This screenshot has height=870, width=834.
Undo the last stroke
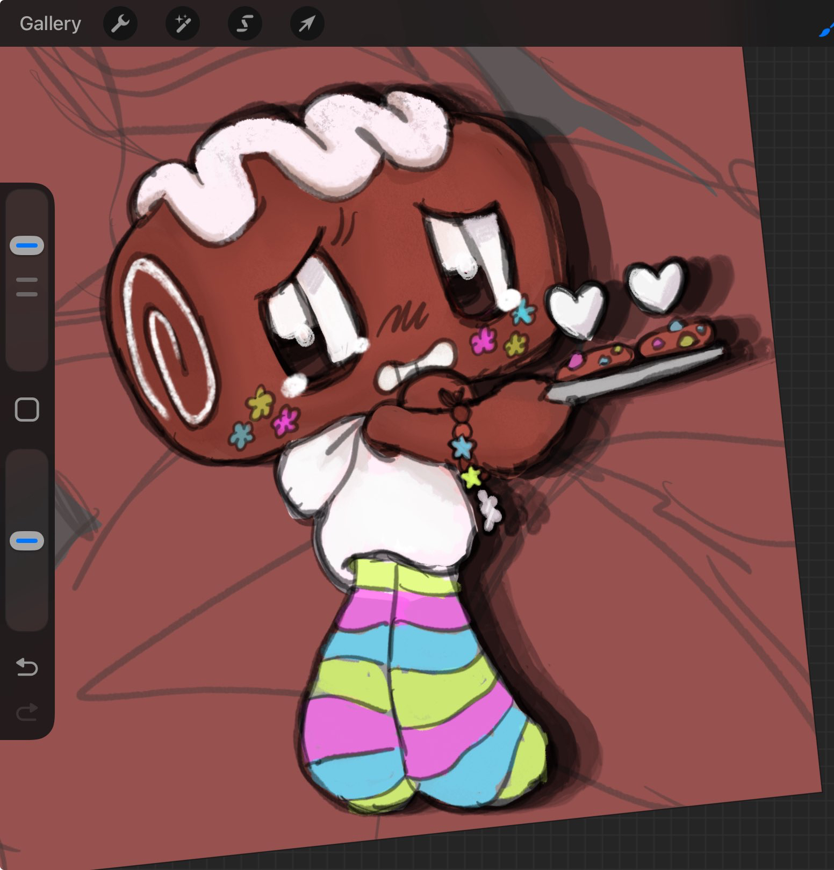click(x=27, y=667)
